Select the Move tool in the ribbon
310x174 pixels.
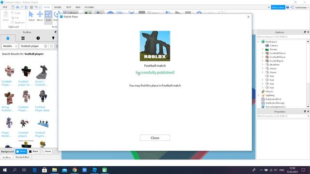coord(40,16)
